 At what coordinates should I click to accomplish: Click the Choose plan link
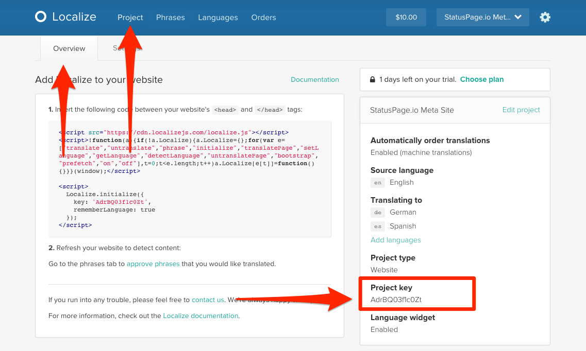click(482, 79)
